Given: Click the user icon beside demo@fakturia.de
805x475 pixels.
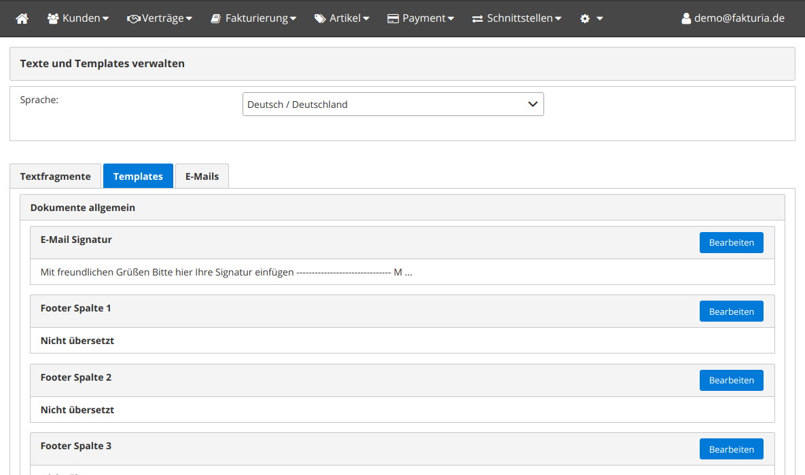Looking at the screenshot, I should [686, 19].
